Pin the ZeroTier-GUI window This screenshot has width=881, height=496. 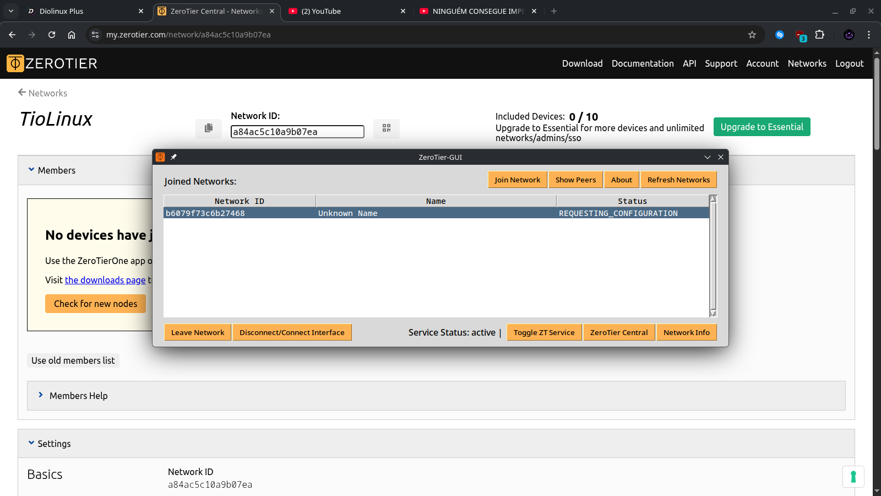(x=173, y=157)
